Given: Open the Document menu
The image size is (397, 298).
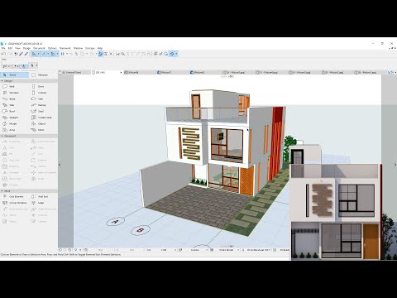Looking at the screenshot, I should pyautogui.click(x=39, y=48).
